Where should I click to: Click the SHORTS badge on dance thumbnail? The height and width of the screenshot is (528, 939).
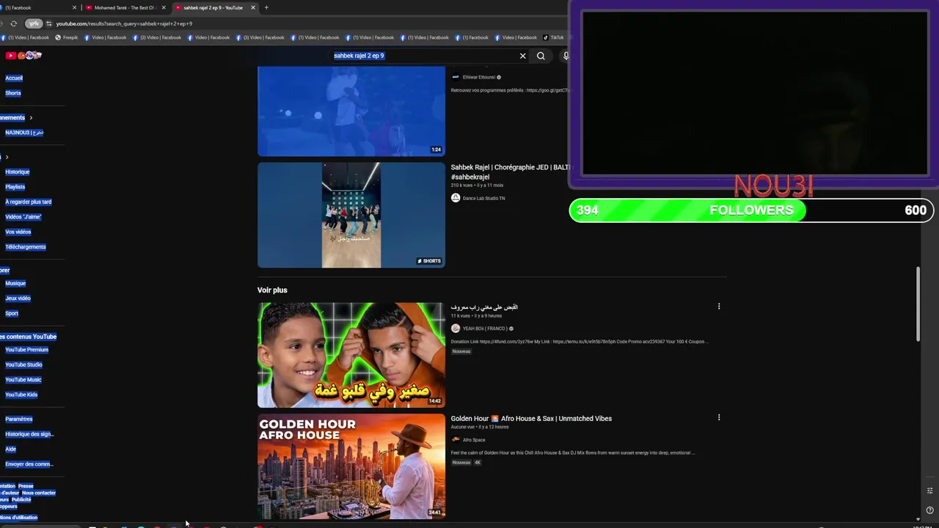(429, 261)
